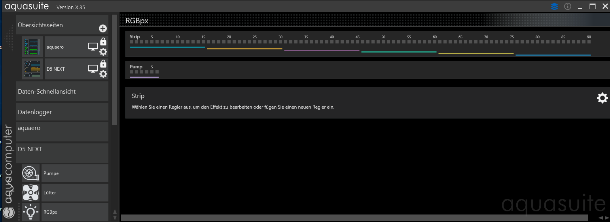This screenshot has height=222, width=610.
Task: Open the aquaero overview page thumbnail
Action: pyautogui.click(x=32, y=47)
